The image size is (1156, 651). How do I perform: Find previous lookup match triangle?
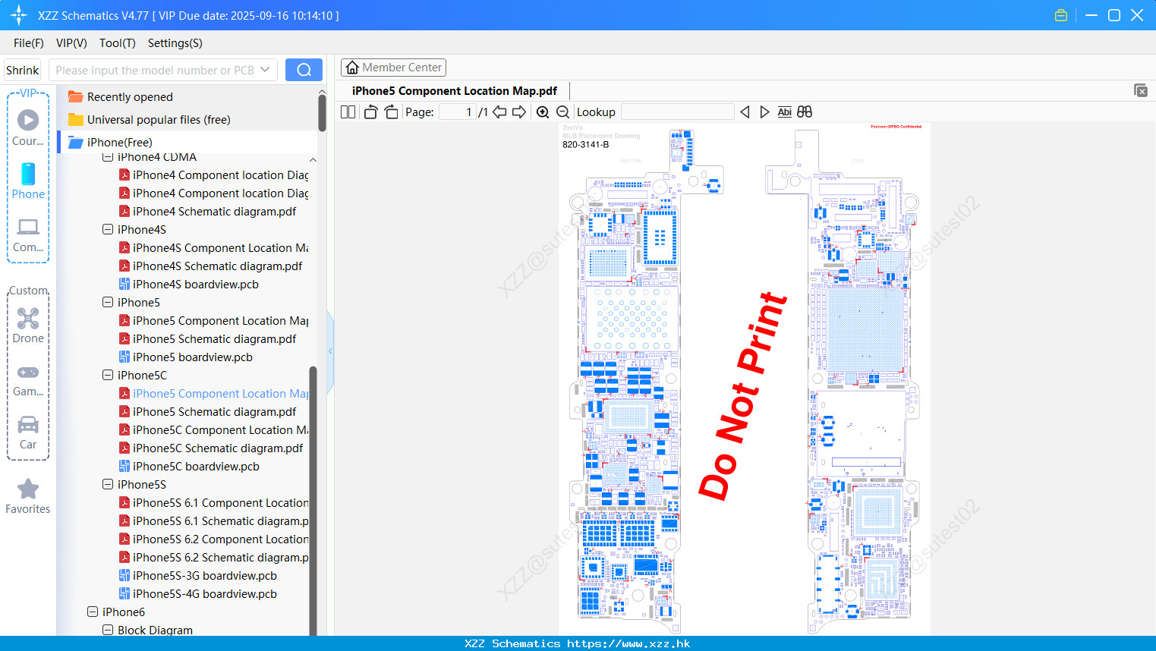pos(745,112)
